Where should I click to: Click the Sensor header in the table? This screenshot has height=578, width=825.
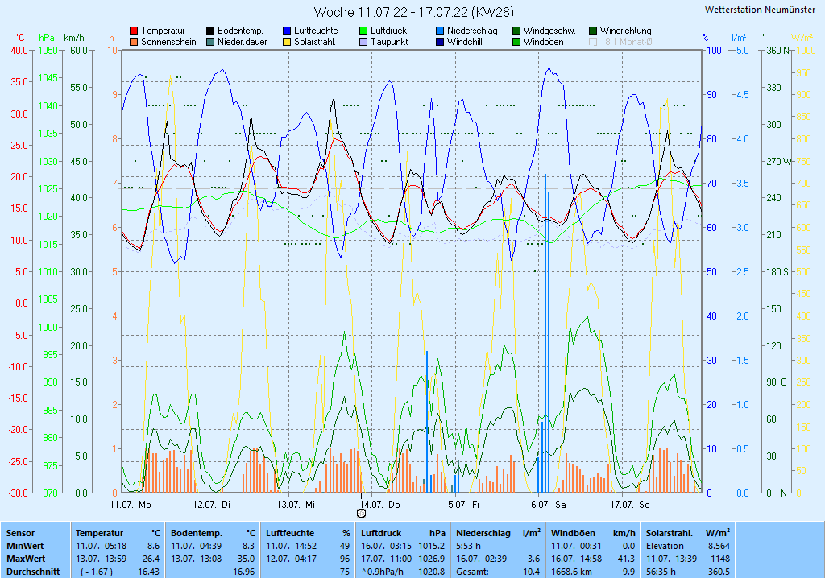point(20,533)
